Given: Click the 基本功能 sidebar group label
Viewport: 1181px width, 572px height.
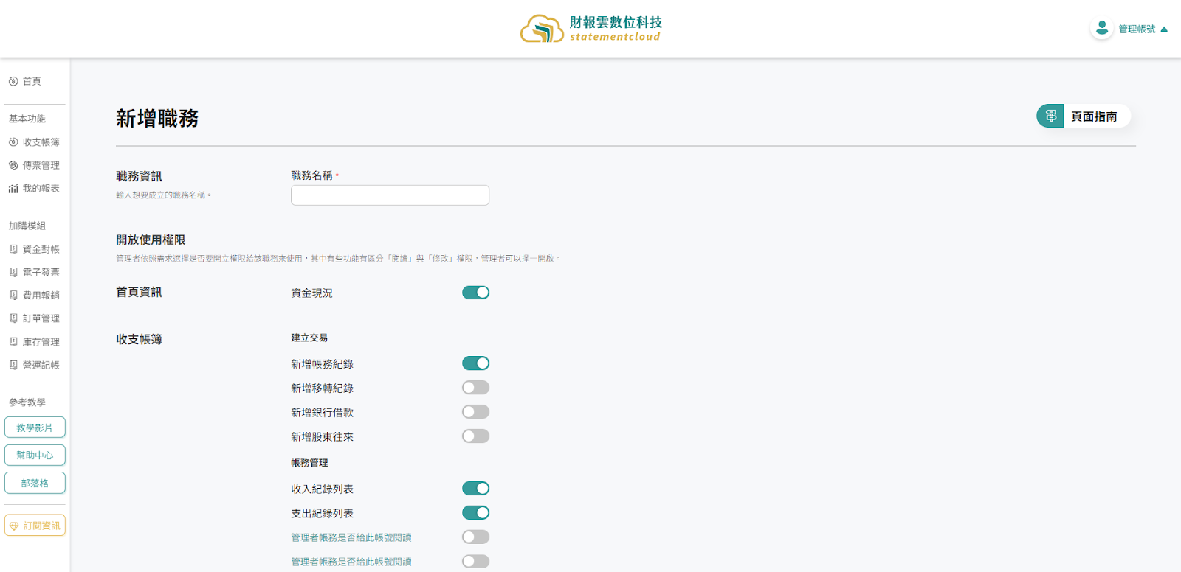Looking at the screenshot, I should point(27,119).
